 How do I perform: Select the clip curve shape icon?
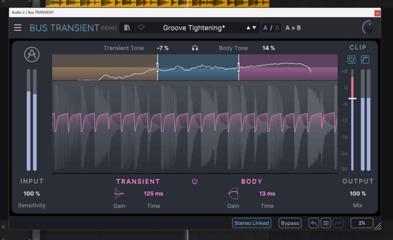pyautogui.click(x=365, y=60)
